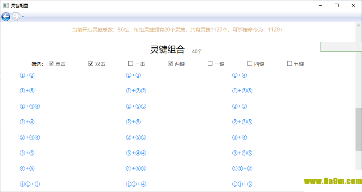Viewport: 362px width, 192px height.
Task: Open the navigation history dropdown arrow
Action: (x=23, y=17)
